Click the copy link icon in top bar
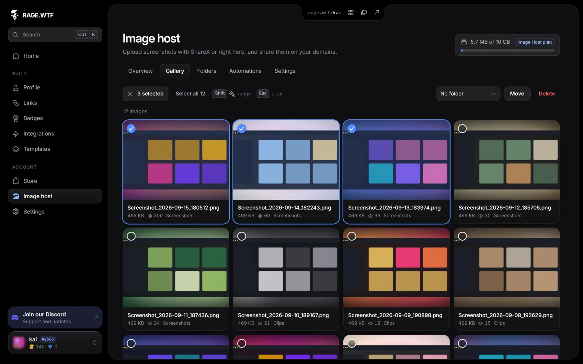Image resolution: width=583 pixels, height=364 pixels. pyautogui.click(x=364, y=13)
